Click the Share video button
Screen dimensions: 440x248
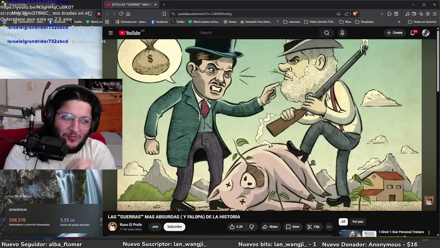tap(270, 227)
